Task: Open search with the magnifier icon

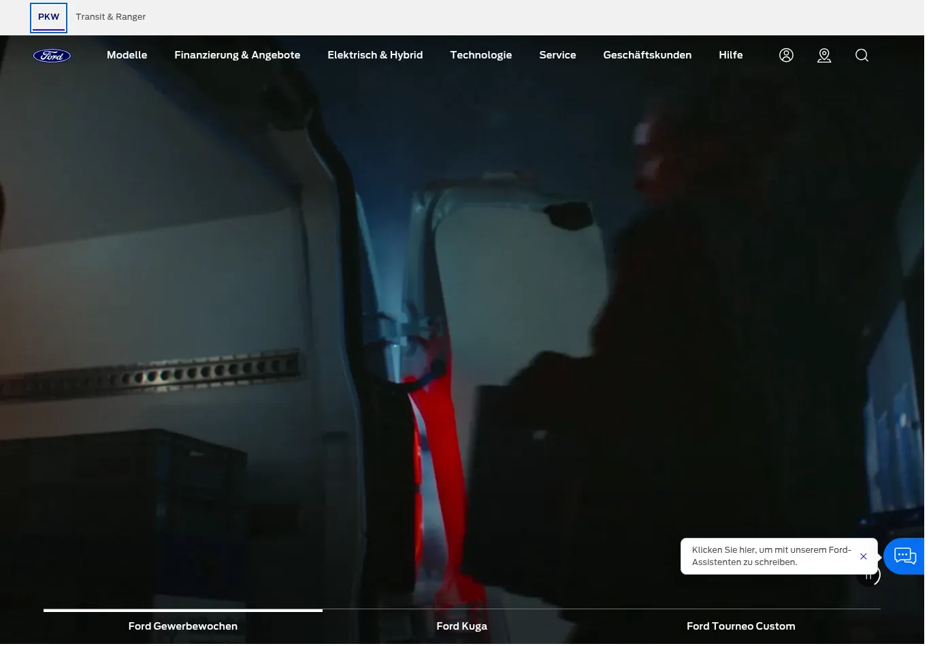Action: click(x=862, y=55)
